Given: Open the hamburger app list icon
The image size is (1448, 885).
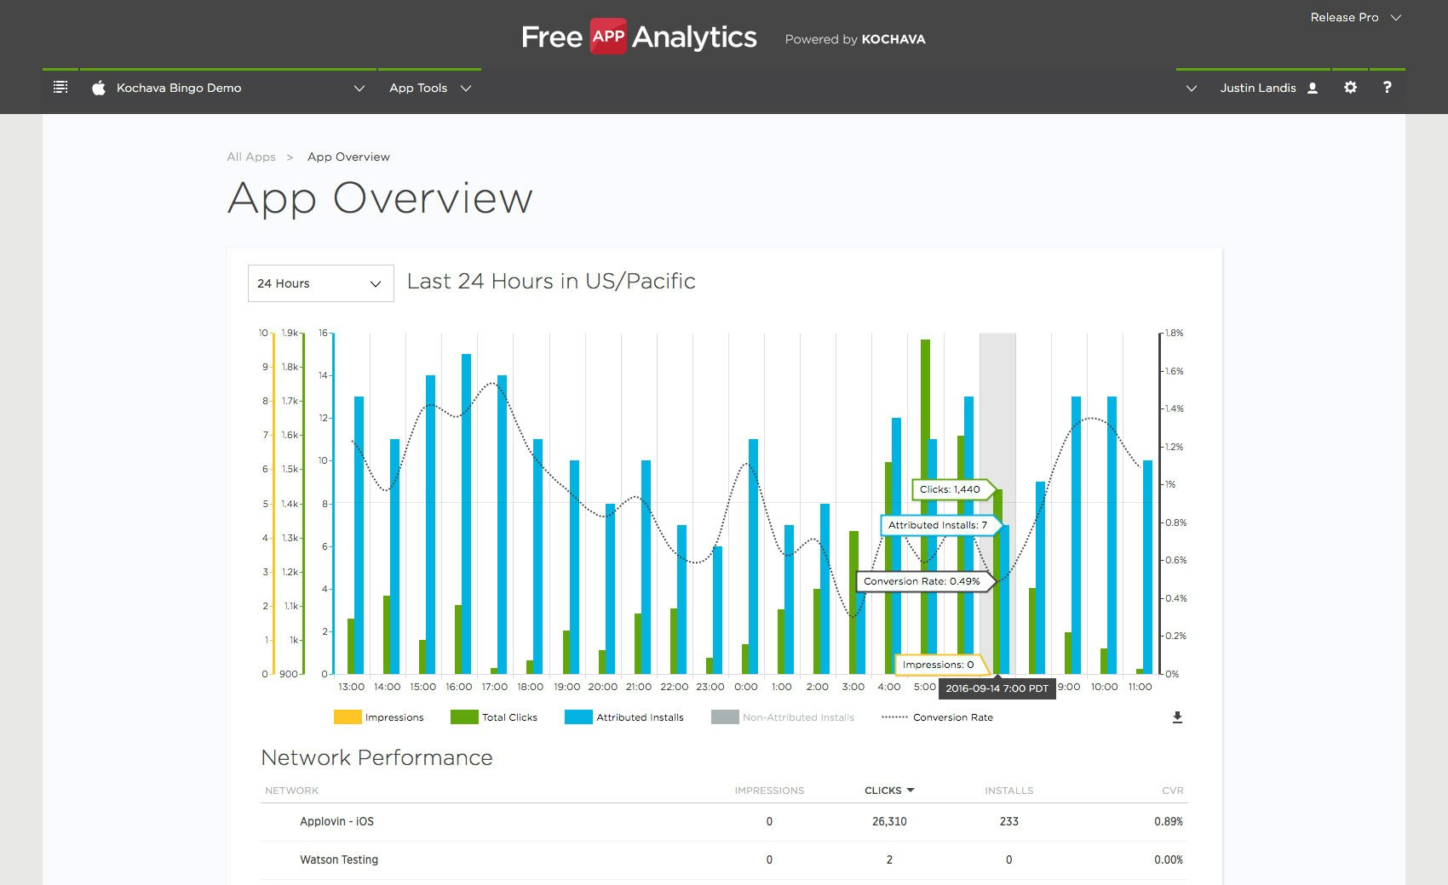Looking at the screenshot, I should 60,87.
